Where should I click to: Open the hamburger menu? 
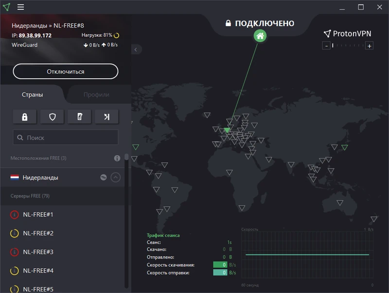coord(20,7)
